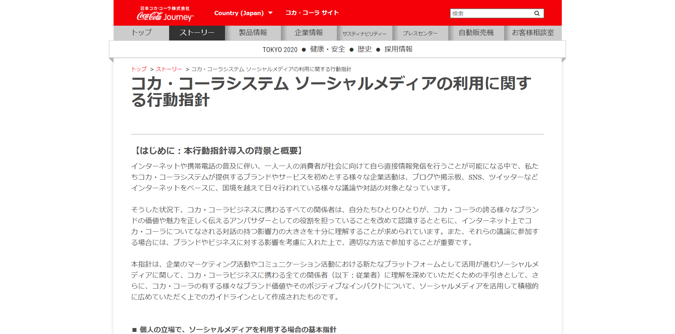Click the page title heading

(331, 91)
